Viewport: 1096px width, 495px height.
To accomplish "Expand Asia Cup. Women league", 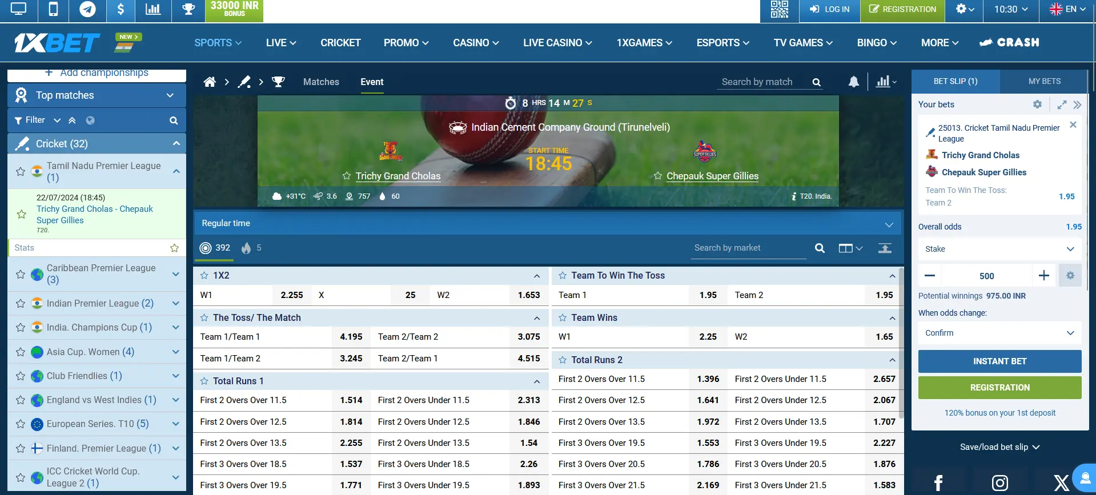I will click(x=176, y=352).
